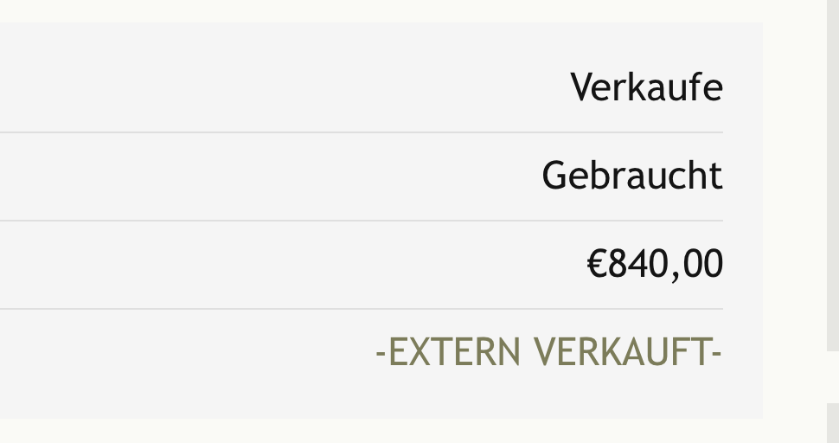The width and height of the screenshot is (839, 443).
Task: Click the divider line below the price row
Action: point(362,309)
